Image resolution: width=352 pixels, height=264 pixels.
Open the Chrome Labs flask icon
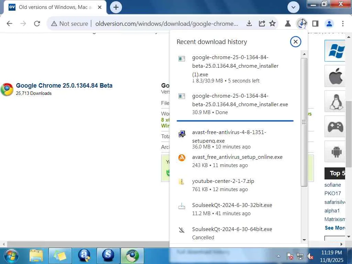pos(288,24)
